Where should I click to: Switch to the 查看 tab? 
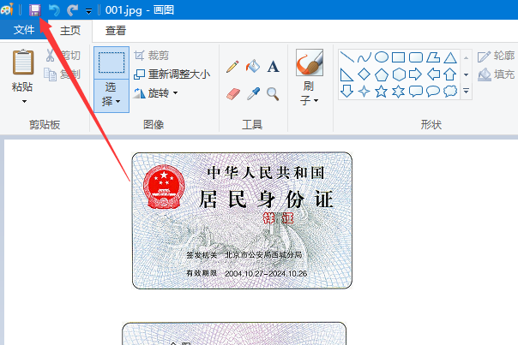115,30
